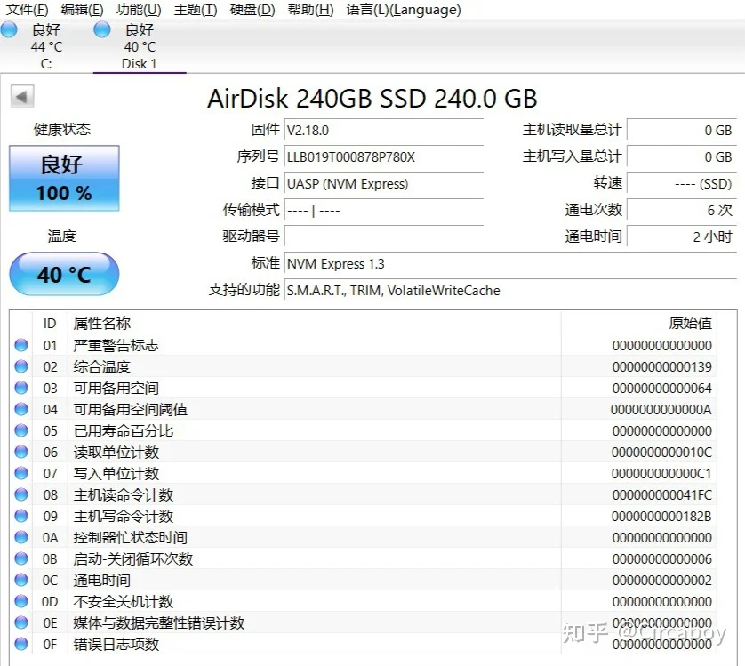Select the 写入单位计数 attribute name

click(x=116, y=473)
